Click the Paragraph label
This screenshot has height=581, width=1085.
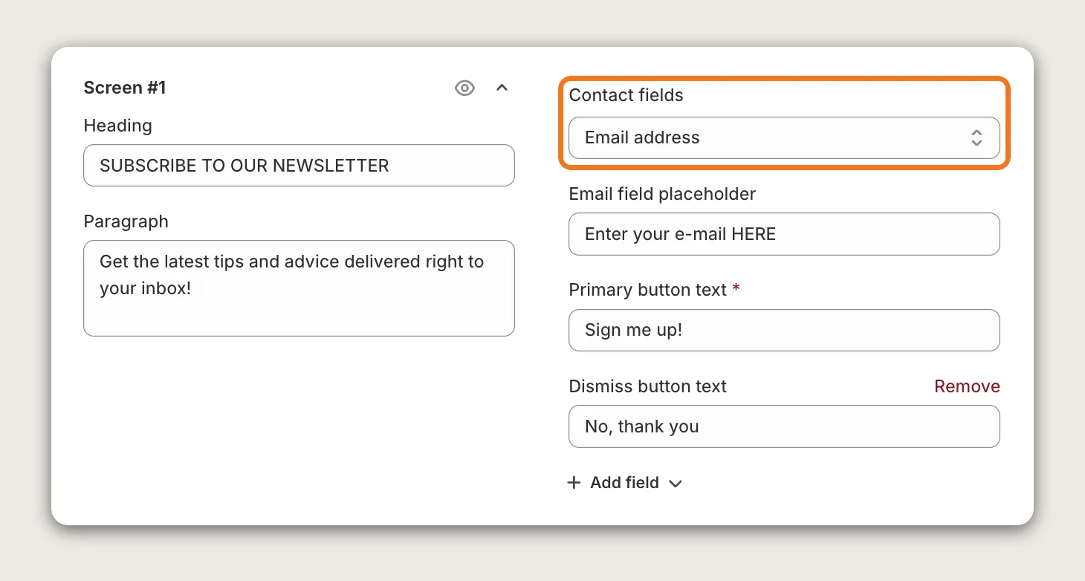point(126,221)
